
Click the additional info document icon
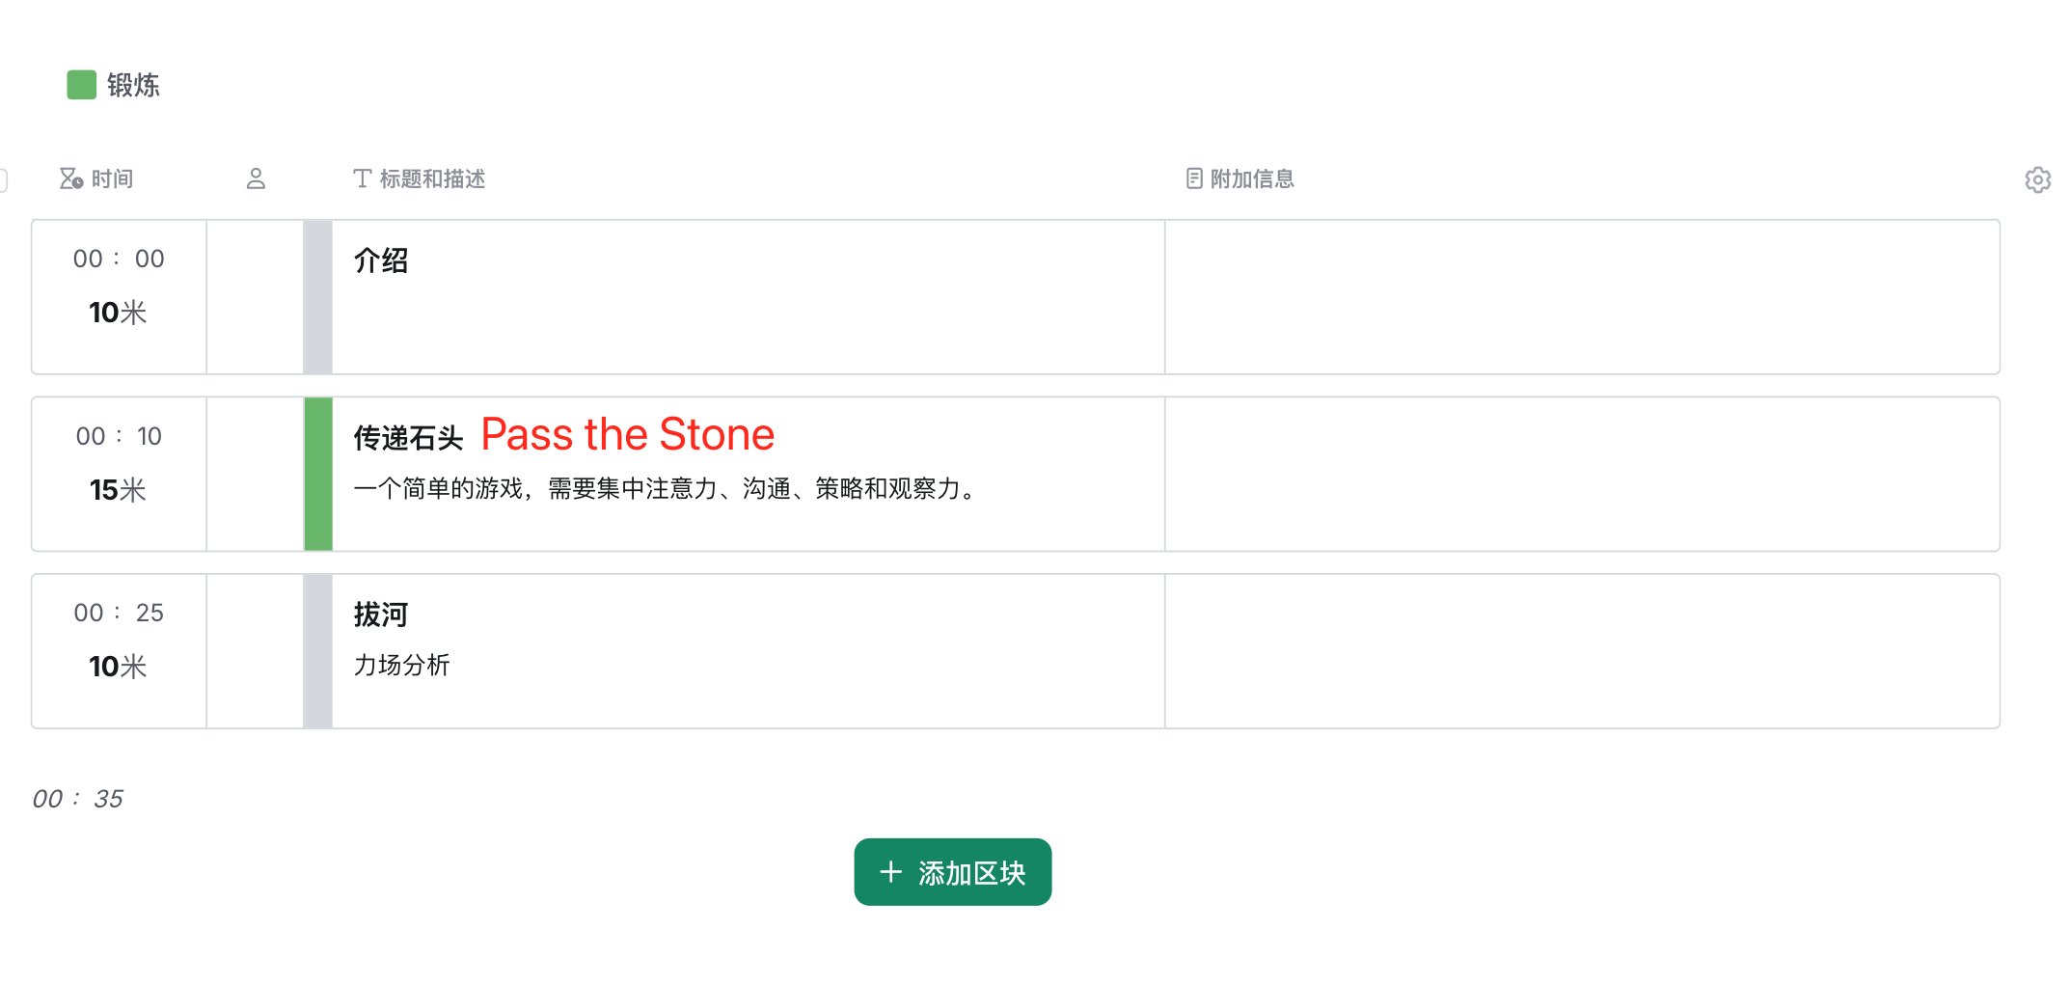(1194, 178)
